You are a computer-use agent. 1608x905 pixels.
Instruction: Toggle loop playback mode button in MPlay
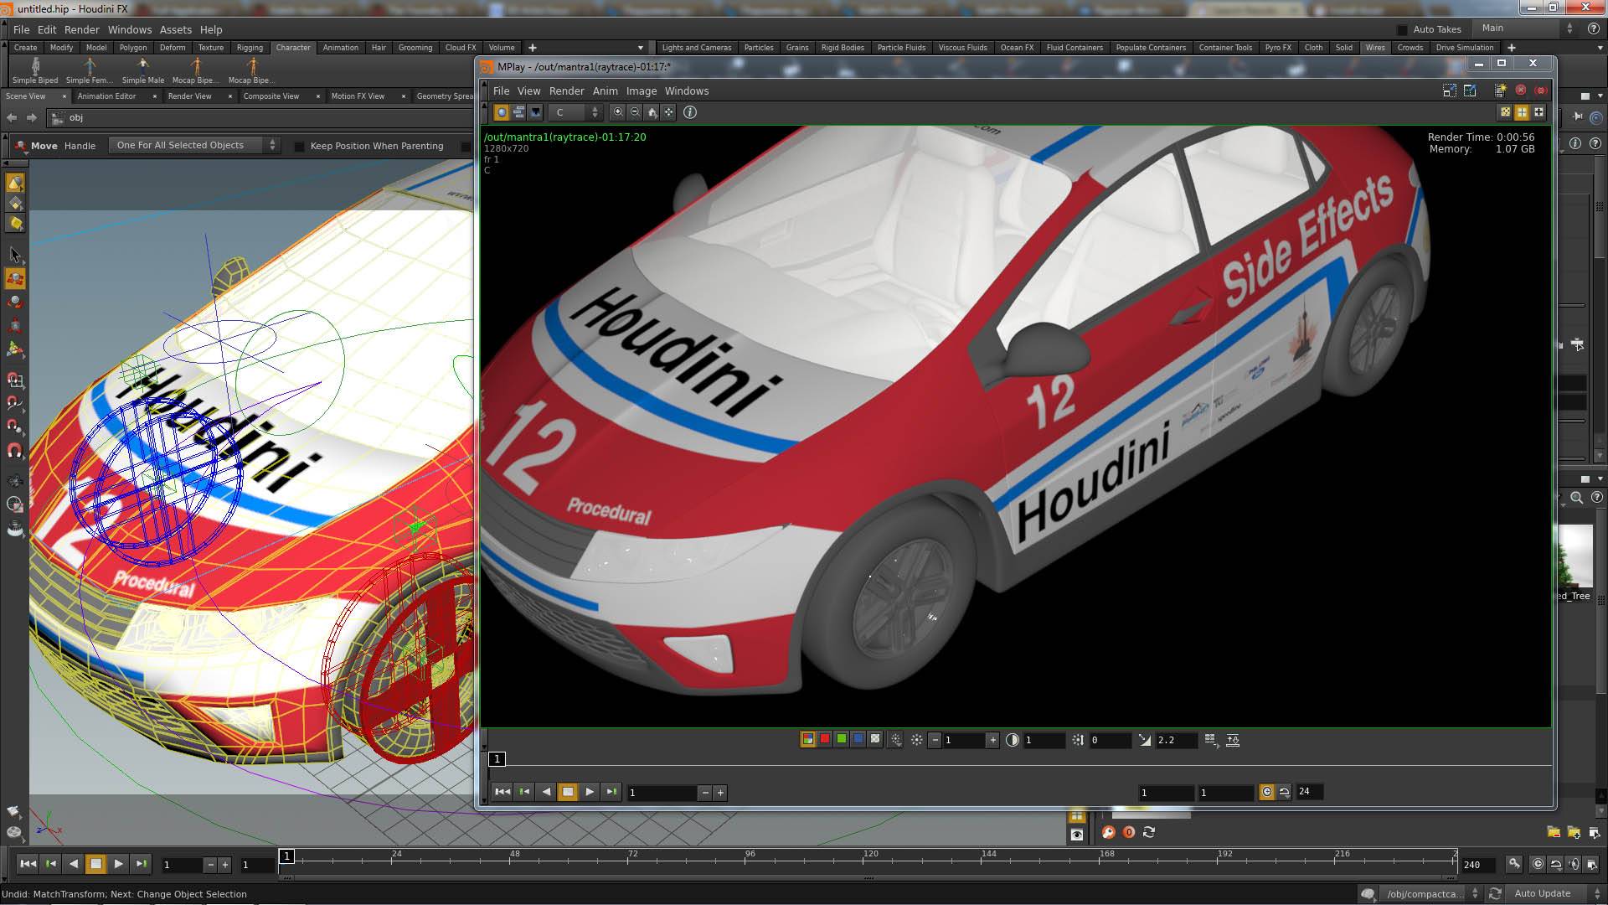(x=1284, y=792)
